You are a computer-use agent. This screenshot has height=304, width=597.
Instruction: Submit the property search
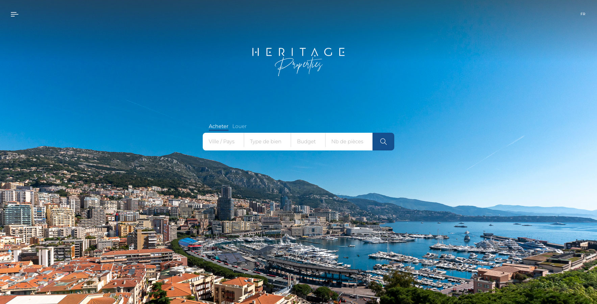coord(383,142)
